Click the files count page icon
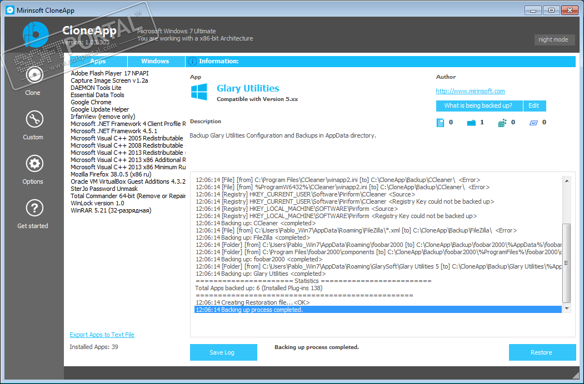 click(440, 123)
